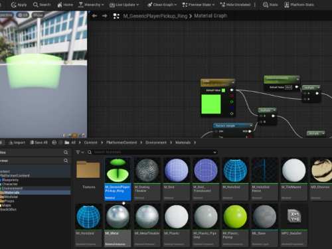332x249 pixels.
Task: Toggle Live Update
Action: 124,5
